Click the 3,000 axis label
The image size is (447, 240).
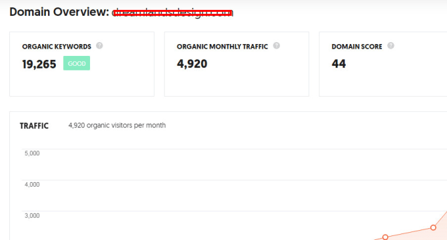pyautogui.click(x=32, y=216)
